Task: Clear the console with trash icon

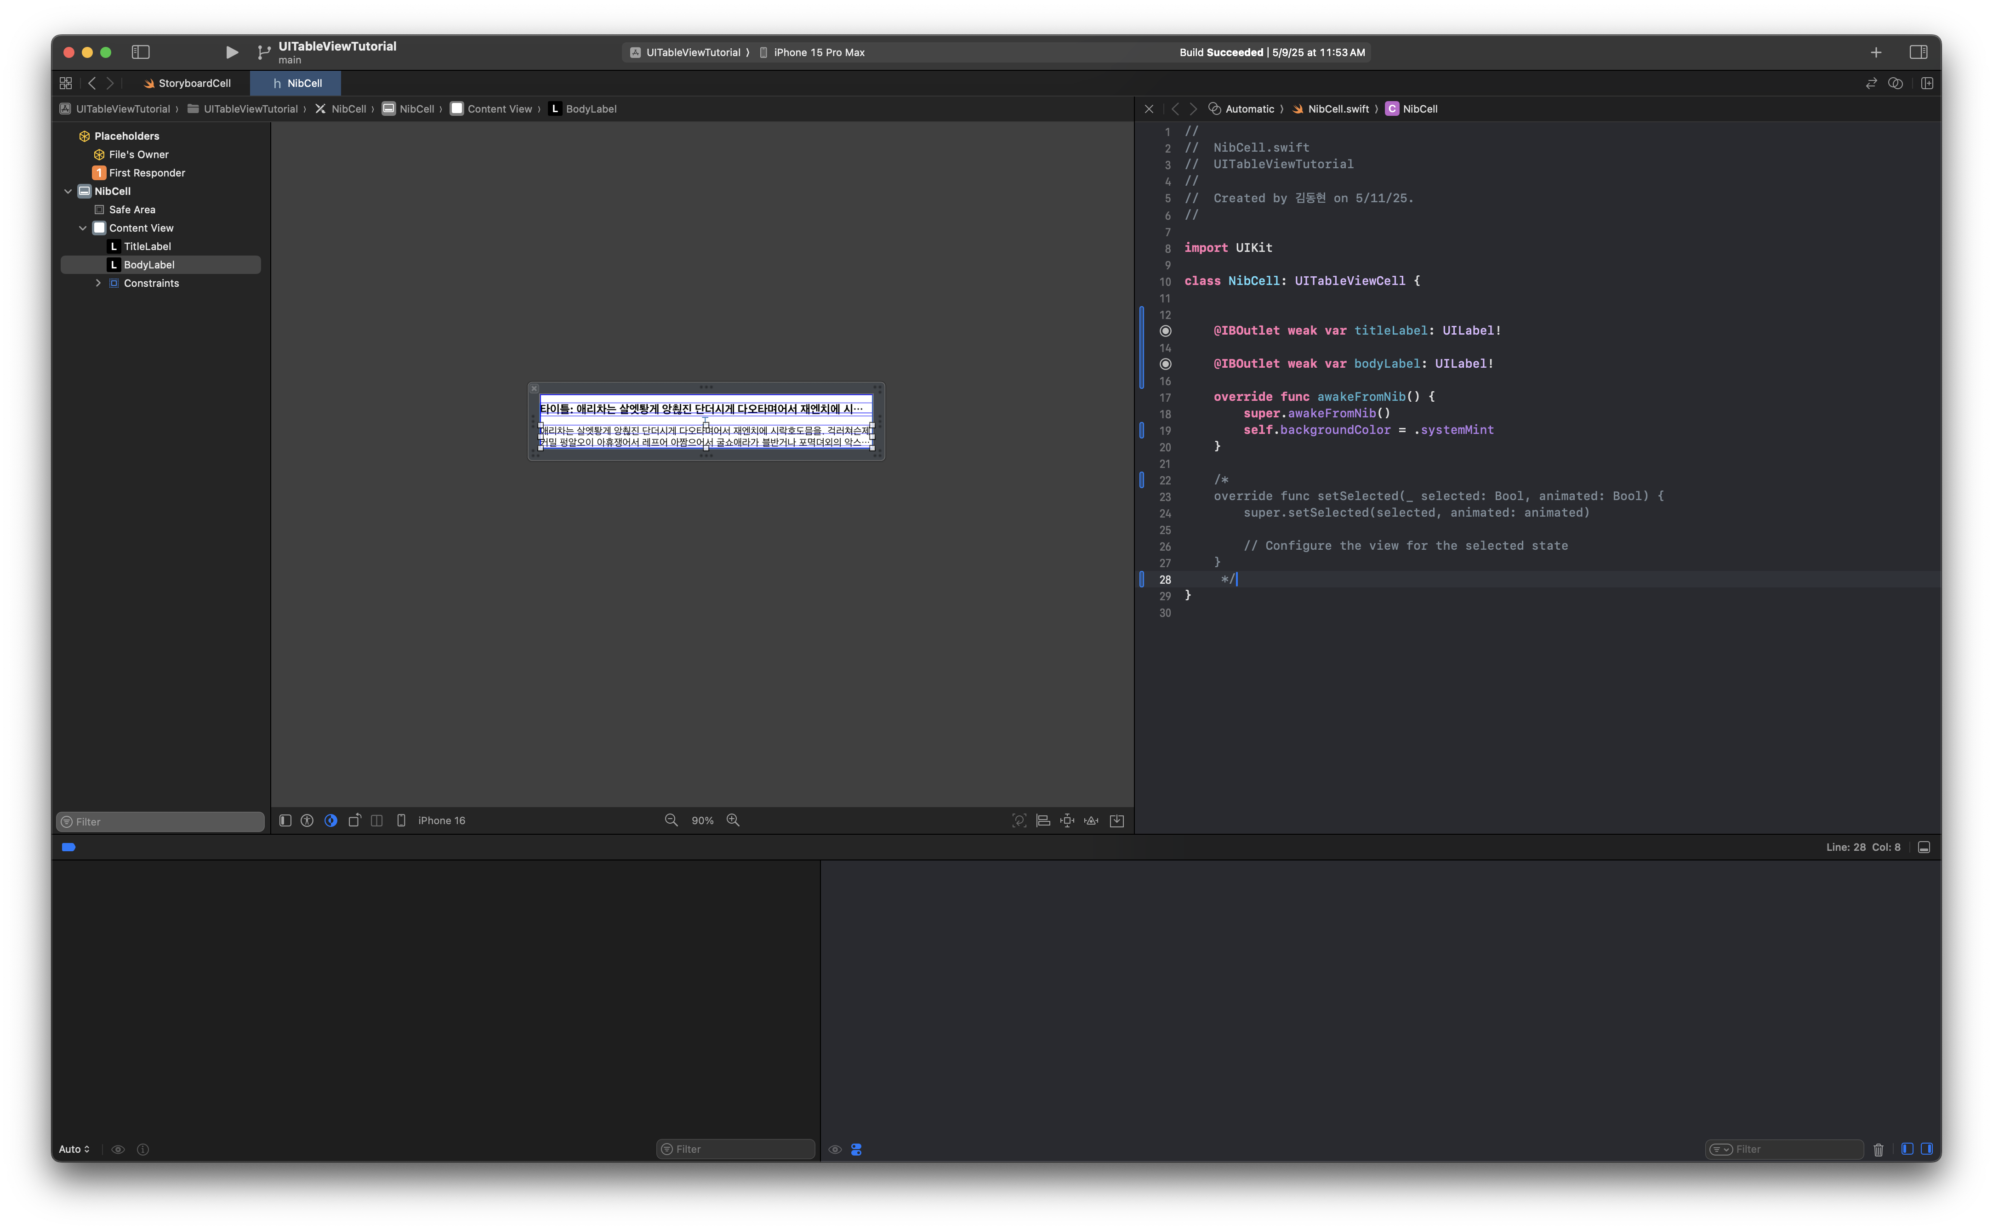Action: [1878, 1150]
